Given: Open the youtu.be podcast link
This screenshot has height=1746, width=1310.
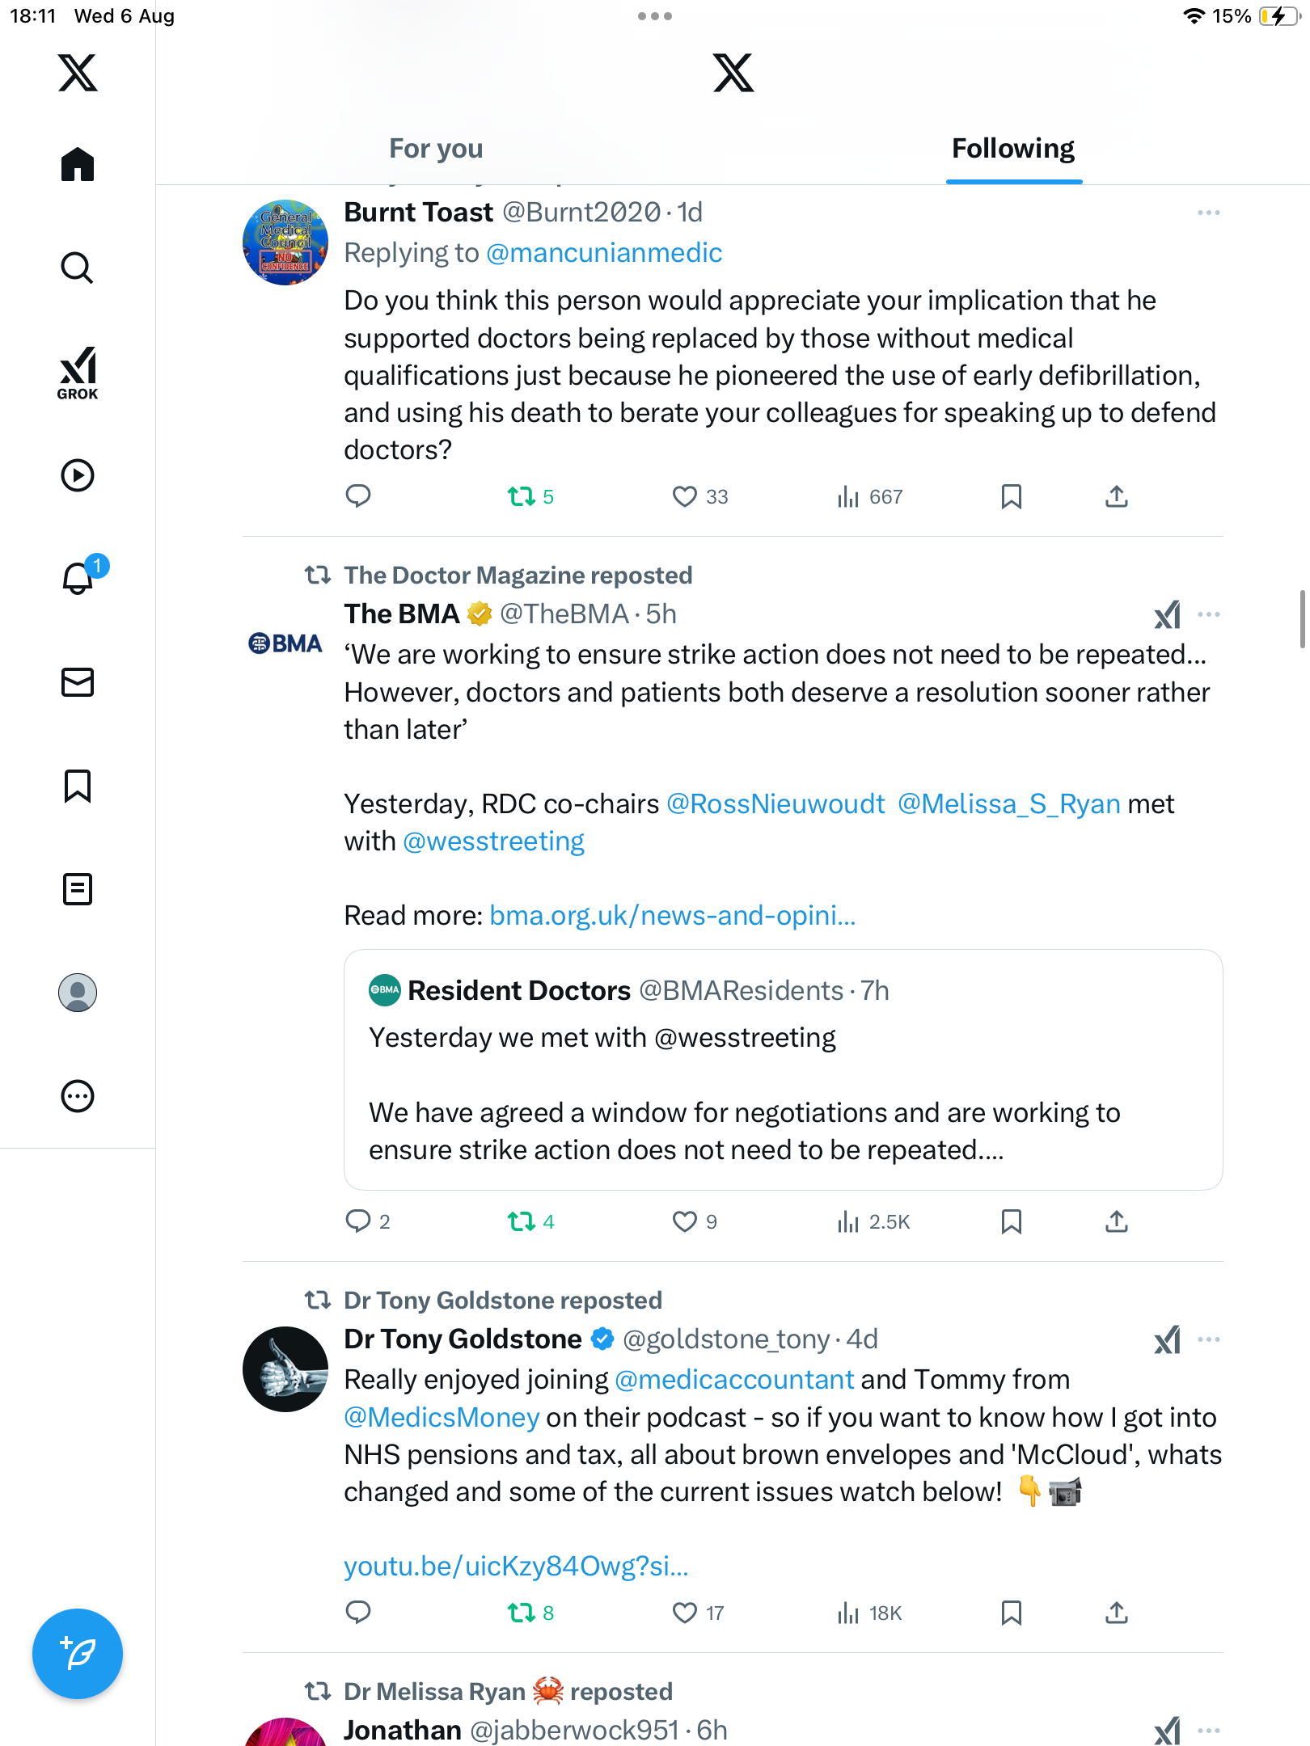Looking at the screenshot, I should click(516, 1567).
